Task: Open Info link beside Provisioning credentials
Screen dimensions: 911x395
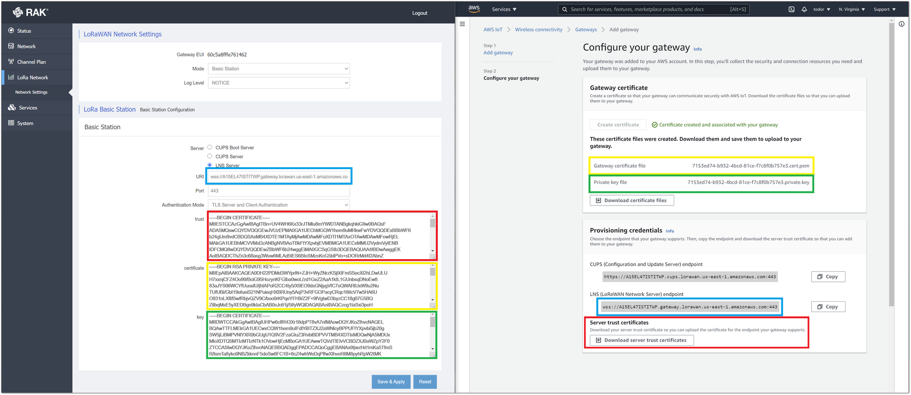Action: point(670,231)
